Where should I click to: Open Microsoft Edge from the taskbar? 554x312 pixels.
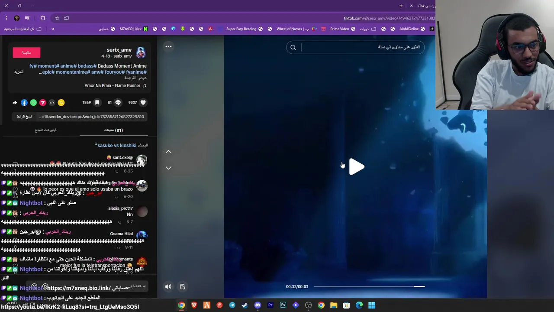(359, 305)
